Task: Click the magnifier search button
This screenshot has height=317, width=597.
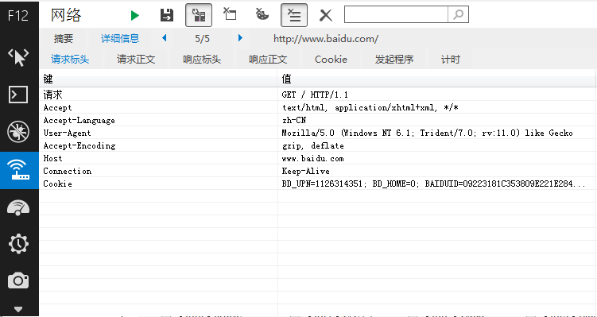Action: coord(458,14)
